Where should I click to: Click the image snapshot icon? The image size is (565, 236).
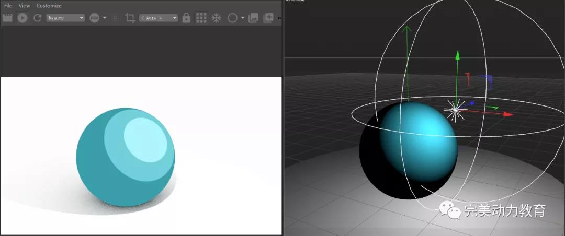[x=254, y=18]
